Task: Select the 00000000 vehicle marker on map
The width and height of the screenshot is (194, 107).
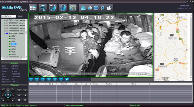Action: [x=172, y=35]
